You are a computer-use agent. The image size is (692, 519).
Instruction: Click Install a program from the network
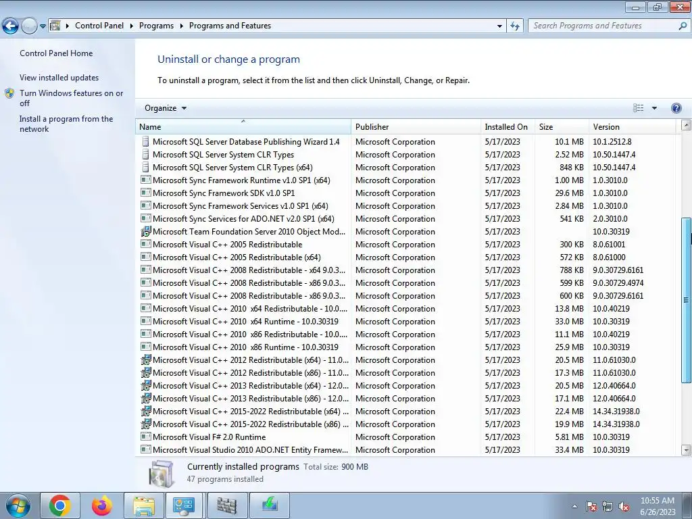pyautogui.click(x=66, y=124)
